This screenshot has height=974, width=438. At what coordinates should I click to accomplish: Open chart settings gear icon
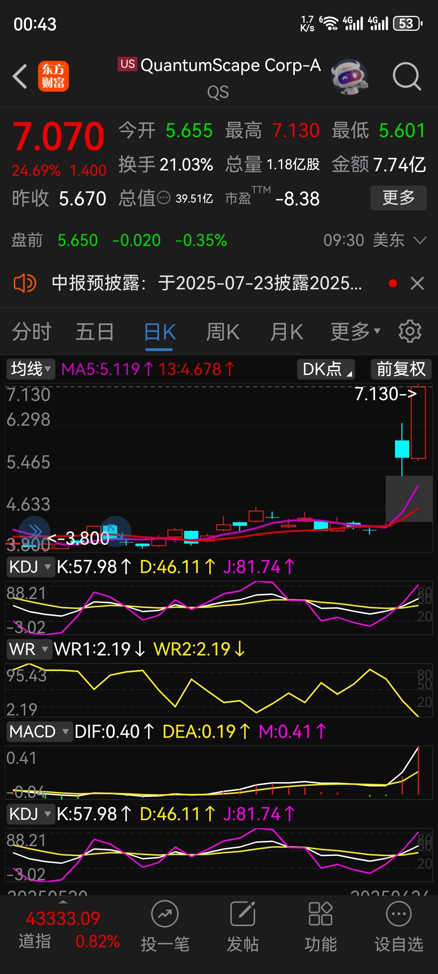(x=410, y=331)
